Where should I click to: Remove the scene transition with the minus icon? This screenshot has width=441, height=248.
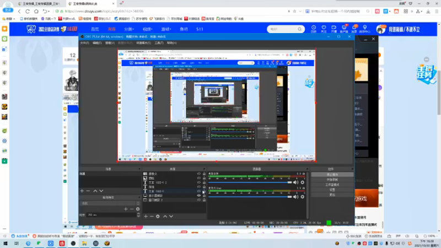tap(132, 209)
